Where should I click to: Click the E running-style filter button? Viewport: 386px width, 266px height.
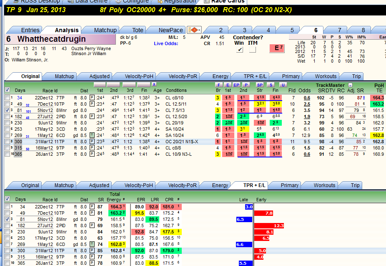(228, 85)
